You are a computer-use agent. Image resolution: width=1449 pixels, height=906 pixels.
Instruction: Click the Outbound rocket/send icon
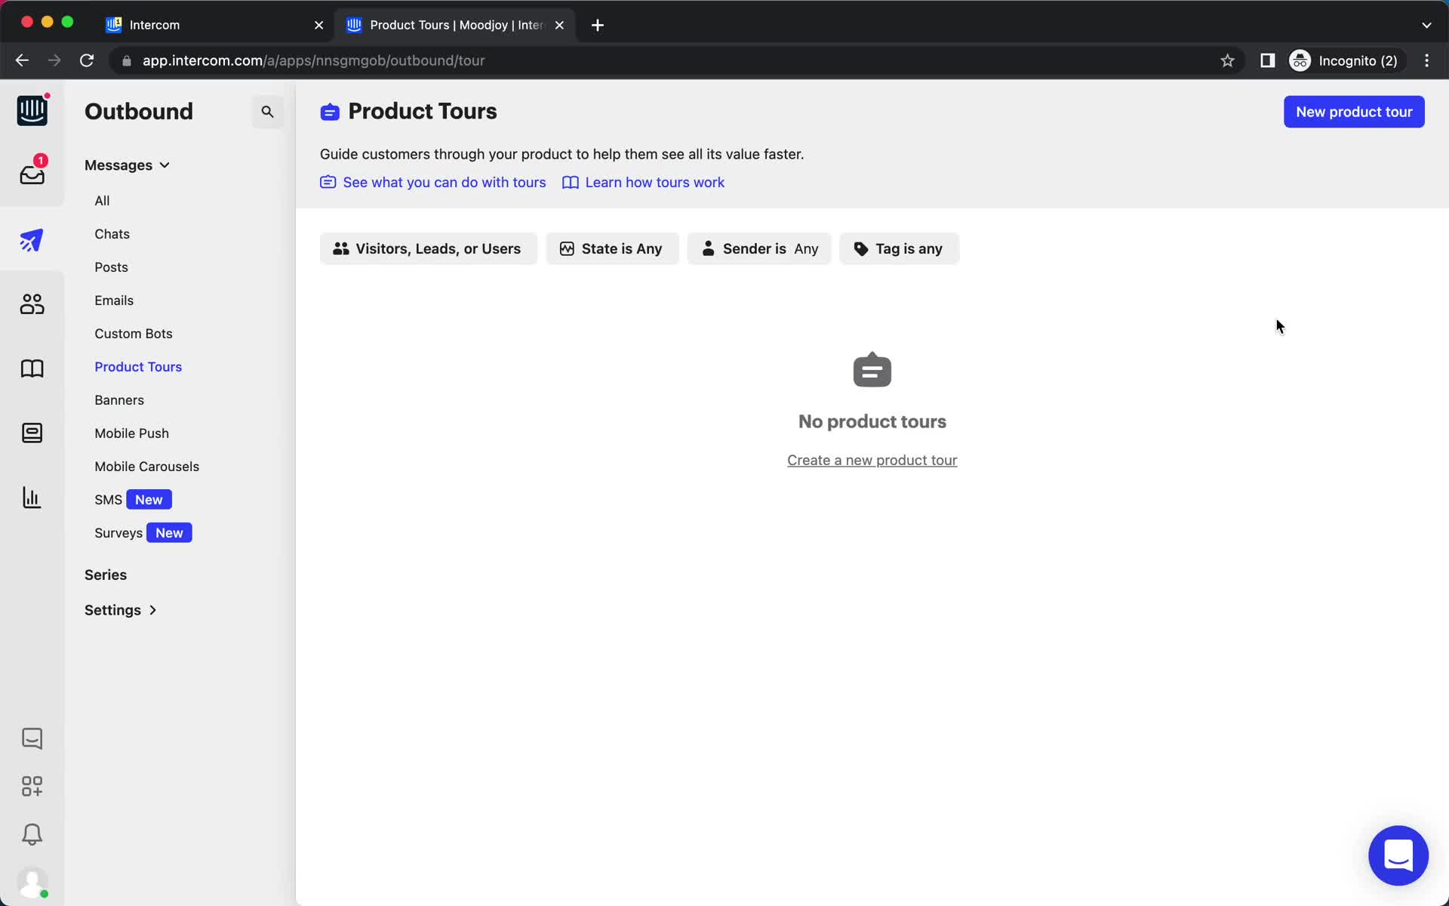pos(31,239)
